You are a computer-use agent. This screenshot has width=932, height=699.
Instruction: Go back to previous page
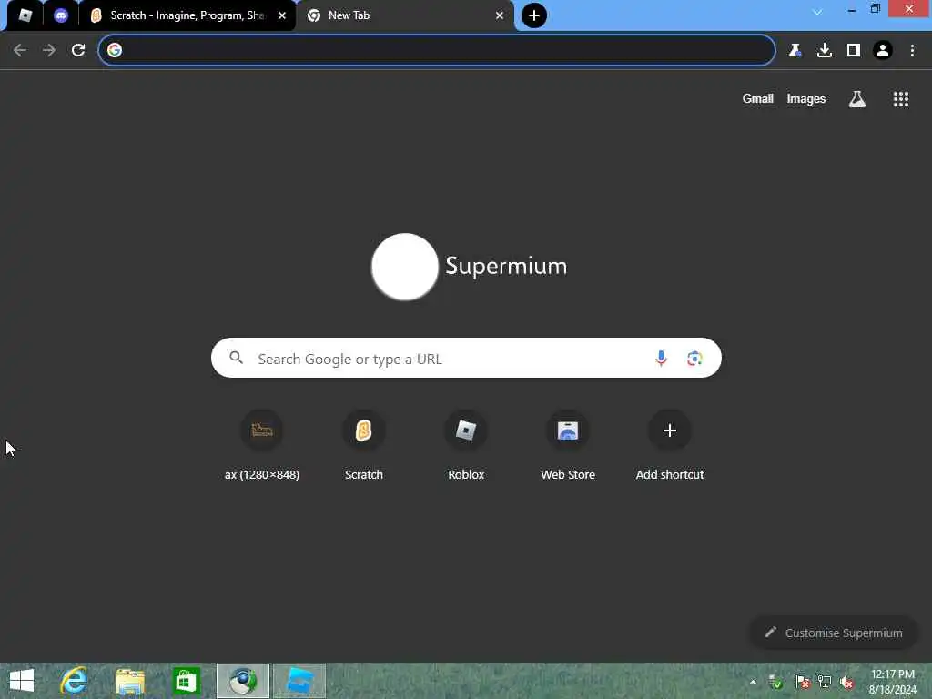(20, 50)
